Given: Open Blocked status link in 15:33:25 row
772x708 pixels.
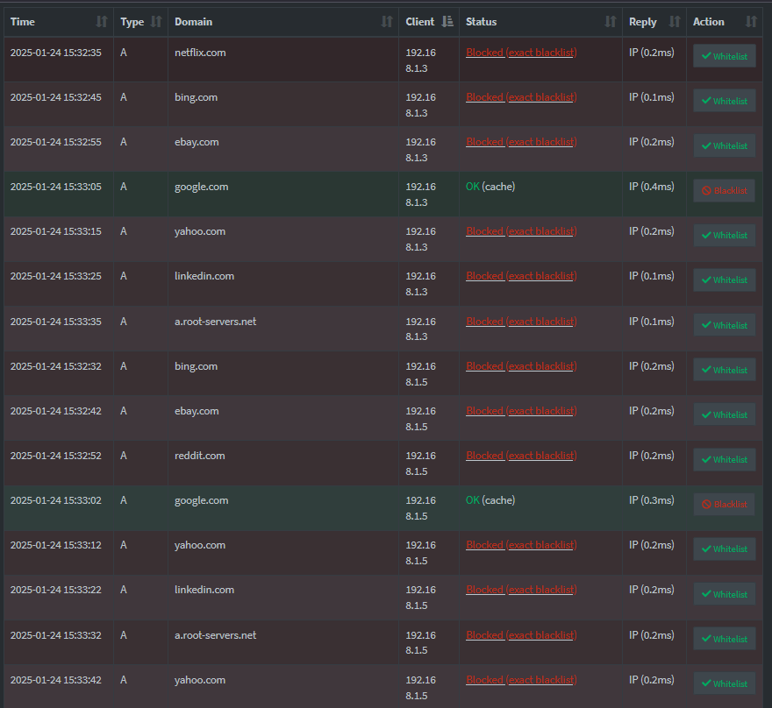Looking at the screenshot, I should [521, 276].
